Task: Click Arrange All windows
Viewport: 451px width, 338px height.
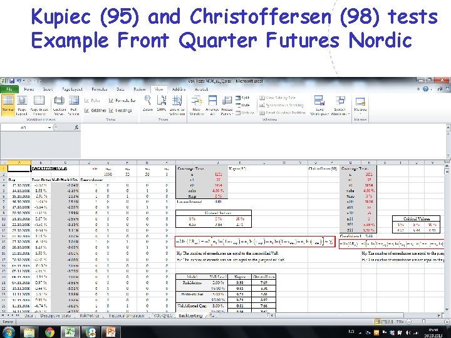Action: 212,105
